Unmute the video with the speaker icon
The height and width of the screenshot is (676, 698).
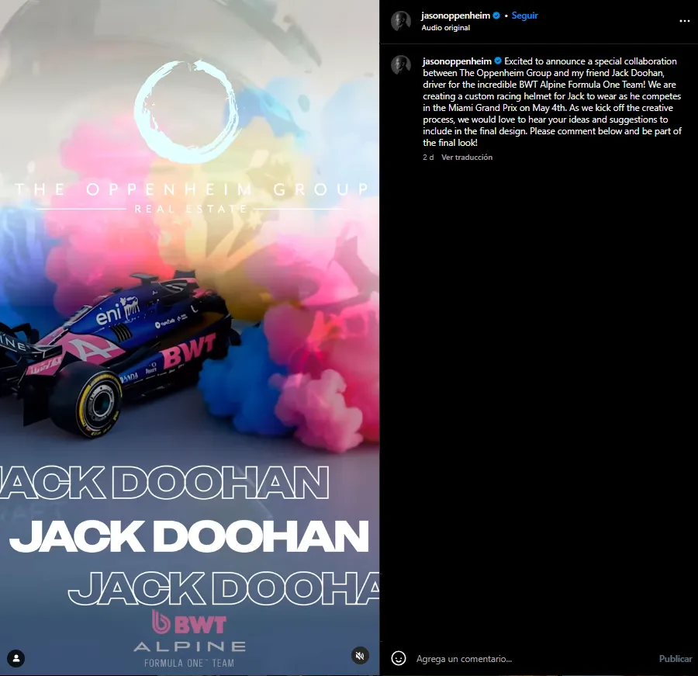point(359,655)
